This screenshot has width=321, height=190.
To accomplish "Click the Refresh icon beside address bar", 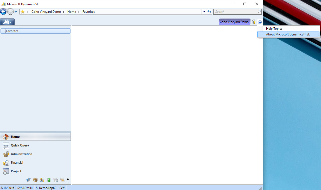I will (209, 12).
